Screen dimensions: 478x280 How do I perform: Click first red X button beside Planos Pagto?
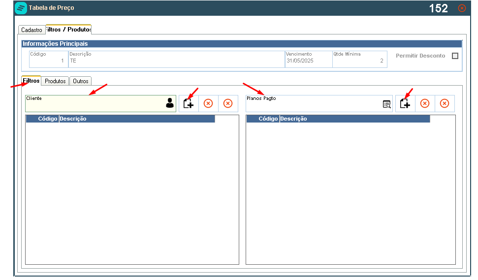(x=425, y=104)
